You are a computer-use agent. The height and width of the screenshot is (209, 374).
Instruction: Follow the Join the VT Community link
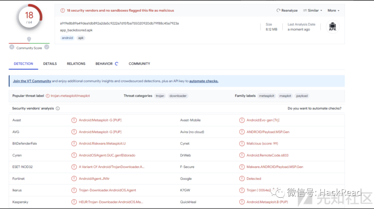[32, 81]
